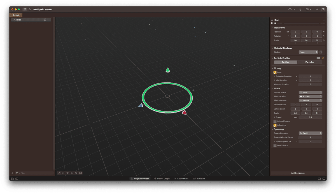Click second bottom-left sidebar layout icon
336x193 pixels.
(17, 178)
